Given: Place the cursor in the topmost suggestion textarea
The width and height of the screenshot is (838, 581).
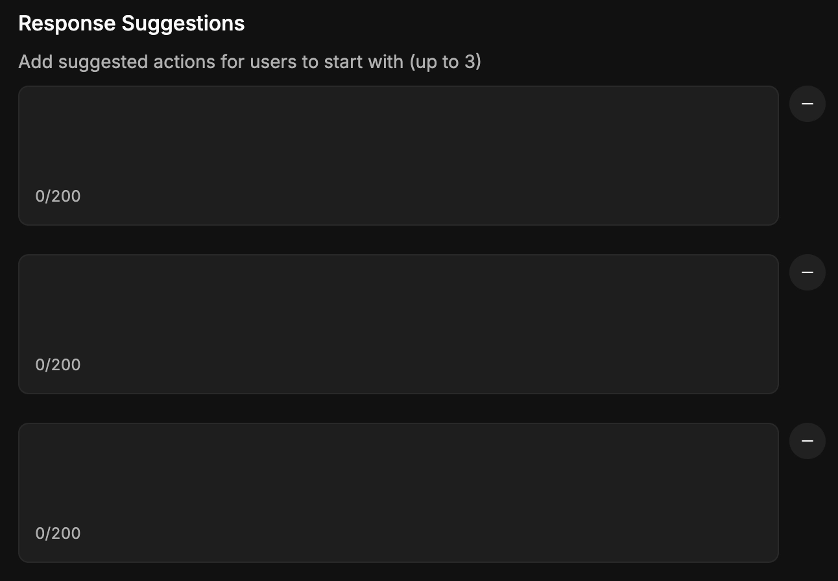Looking at the screenshot, I should [398, 156].
